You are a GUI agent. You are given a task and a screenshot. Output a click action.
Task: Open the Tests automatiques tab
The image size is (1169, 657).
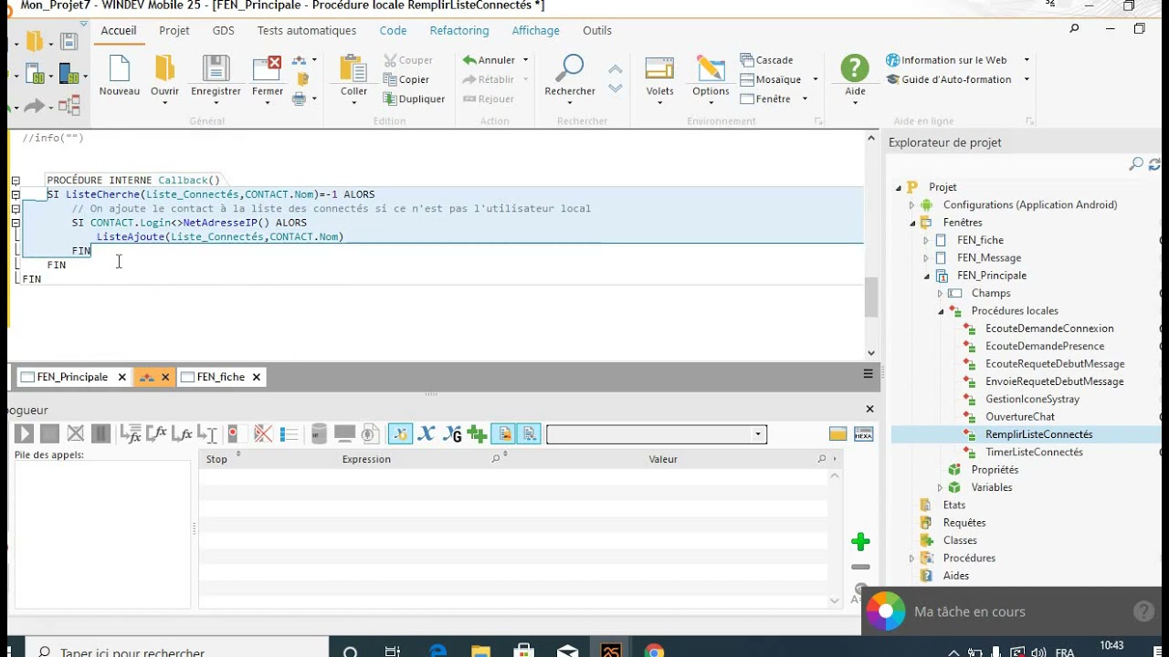(307, 30)
